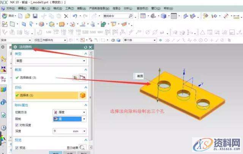Click the orange cube select body icon
This screenshot has width=243, height=154.
[83, 95]
